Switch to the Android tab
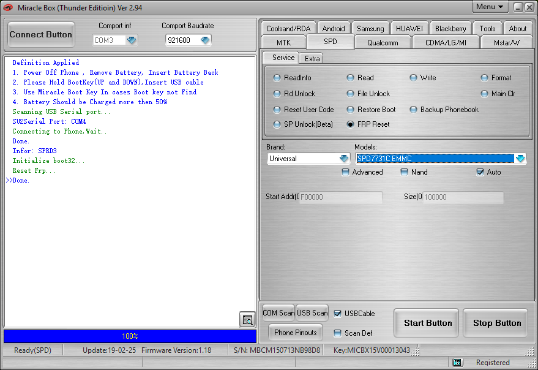The height and width of the screenshot is (370, 538). tap(334, 29)
